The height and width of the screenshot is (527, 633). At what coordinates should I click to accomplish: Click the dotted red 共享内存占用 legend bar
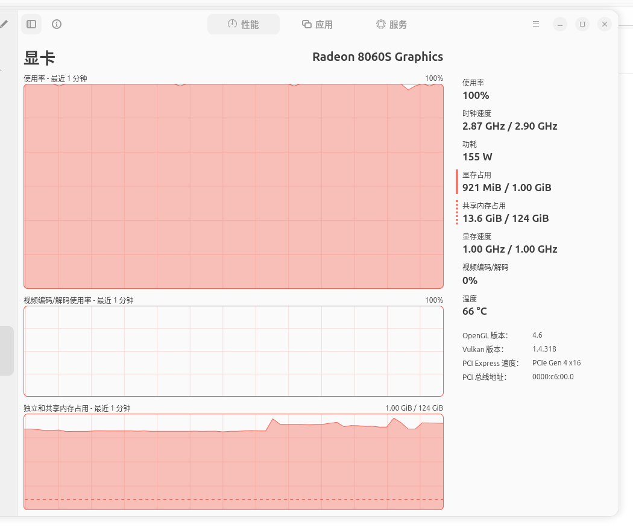pyautogui.click(x=457, y=212)
